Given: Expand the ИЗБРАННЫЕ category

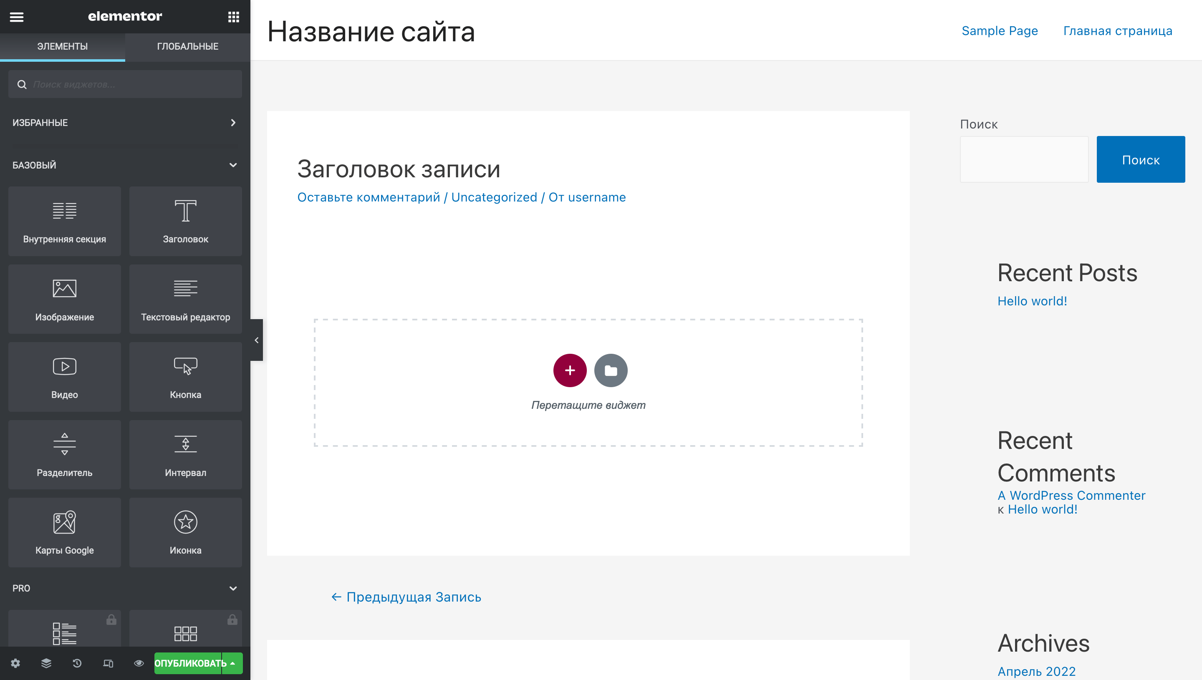Looking at the screenshot, I should pos(125,123).
